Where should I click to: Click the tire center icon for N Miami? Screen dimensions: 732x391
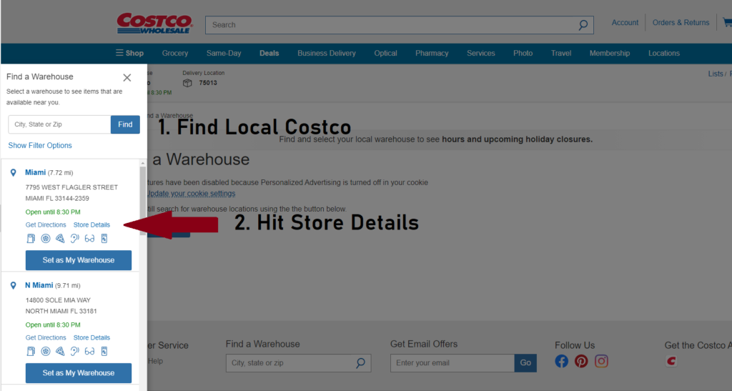coord(45,352)
